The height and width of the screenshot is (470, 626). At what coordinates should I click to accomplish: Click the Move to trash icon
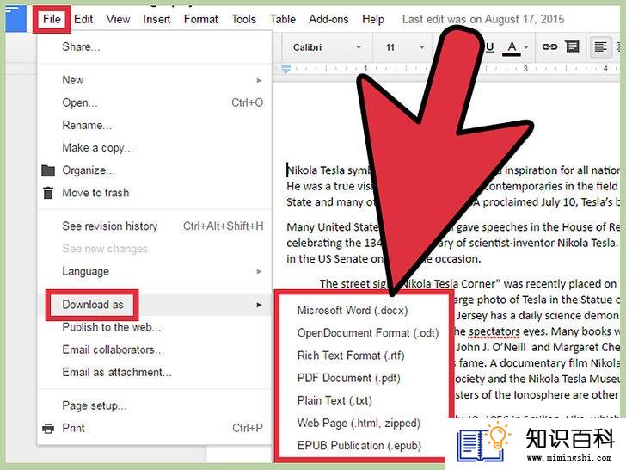48,193
